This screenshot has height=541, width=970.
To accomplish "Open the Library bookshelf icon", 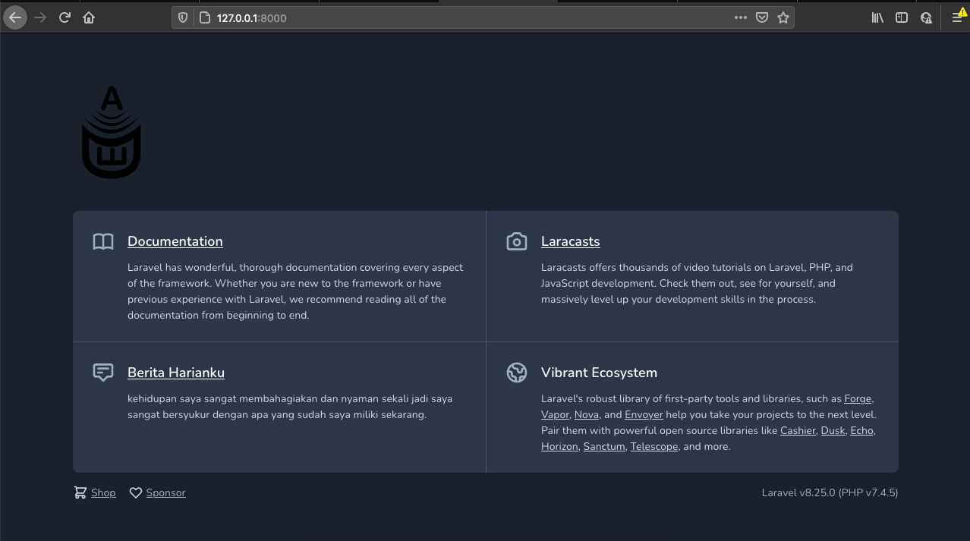I will tap(877, 17).
